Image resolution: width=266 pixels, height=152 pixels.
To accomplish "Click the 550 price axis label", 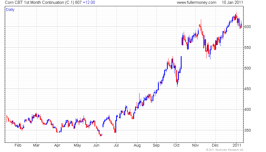I will point(247,48).
